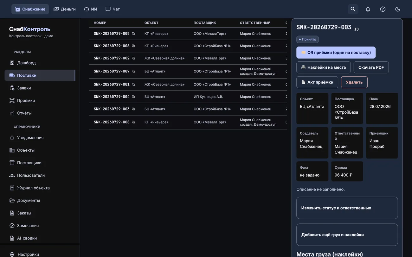Toggle dark mode moon icon

[397, 9]
